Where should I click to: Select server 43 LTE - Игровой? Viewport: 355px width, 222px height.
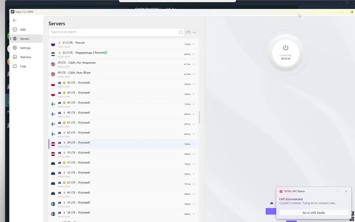pyautogui.click(x=123, y=84)
